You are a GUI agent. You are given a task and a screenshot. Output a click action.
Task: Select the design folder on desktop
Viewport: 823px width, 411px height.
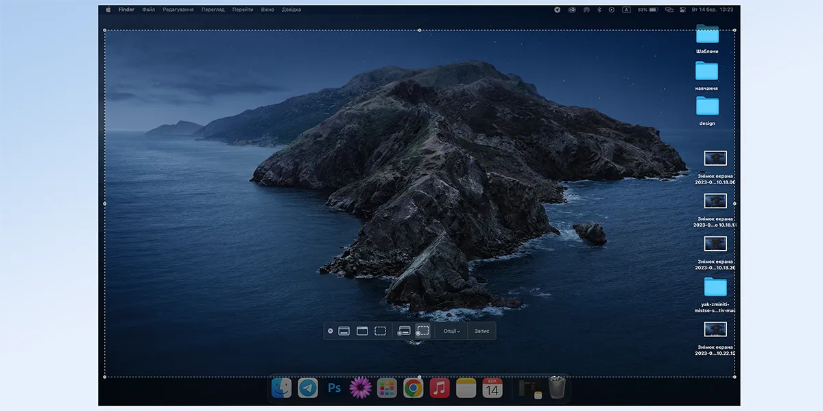(707, 105)
